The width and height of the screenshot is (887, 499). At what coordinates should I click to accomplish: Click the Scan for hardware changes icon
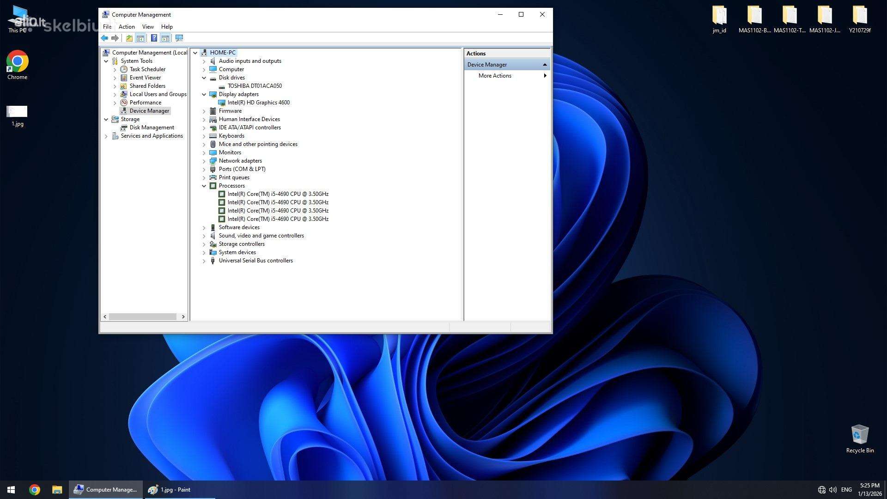[x=179, y=38]
